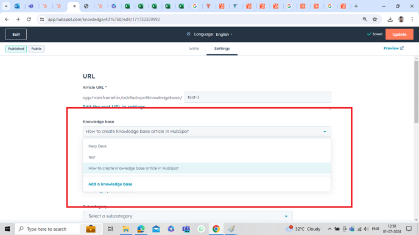Open Google Chrome from taskbar
Image resolution: width=419 pixels, height=235 pixels.
[x=216, y=229]
